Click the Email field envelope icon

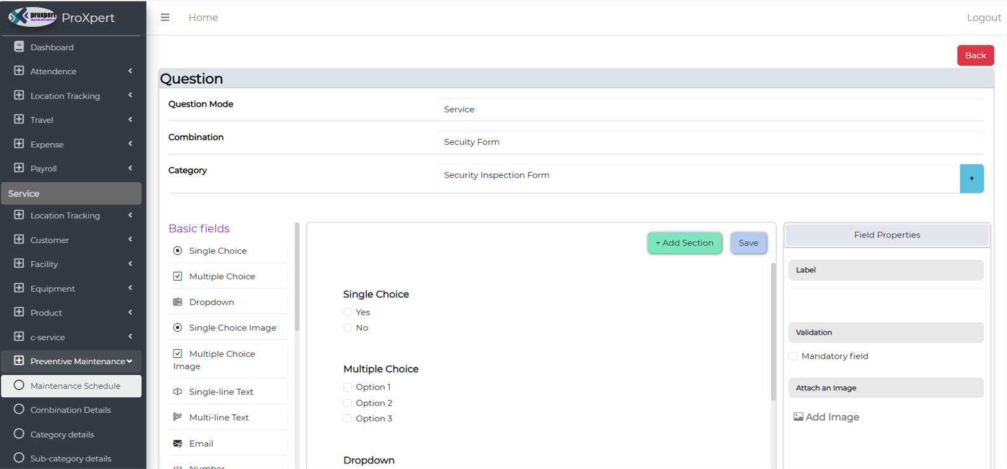coord(178,444)
